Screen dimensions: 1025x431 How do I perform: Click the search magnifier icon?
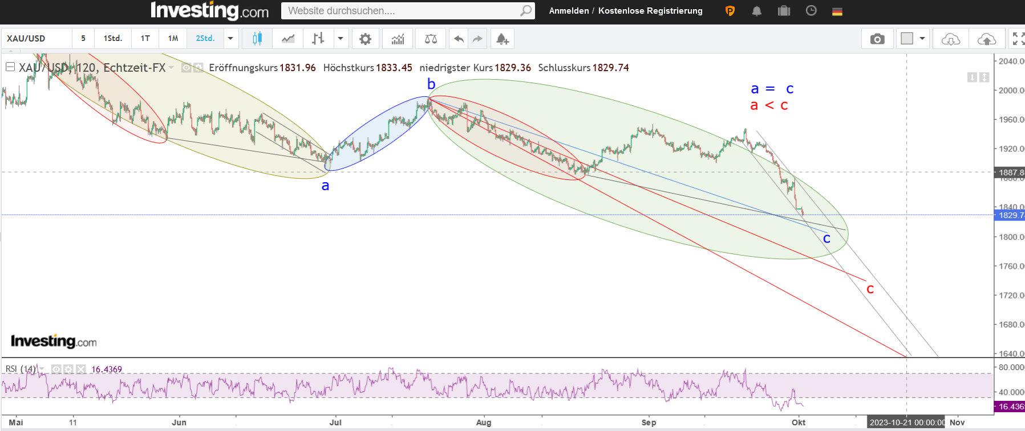click(526, 11)
